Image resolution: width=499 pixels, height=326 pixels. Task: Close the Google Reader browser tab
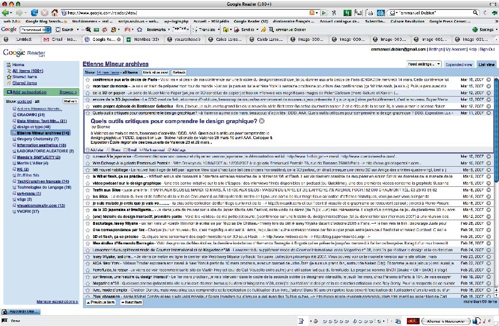point(119,40)
